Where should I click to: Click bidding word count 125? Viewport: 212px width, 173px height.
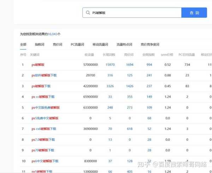click(x=130, y=75)
